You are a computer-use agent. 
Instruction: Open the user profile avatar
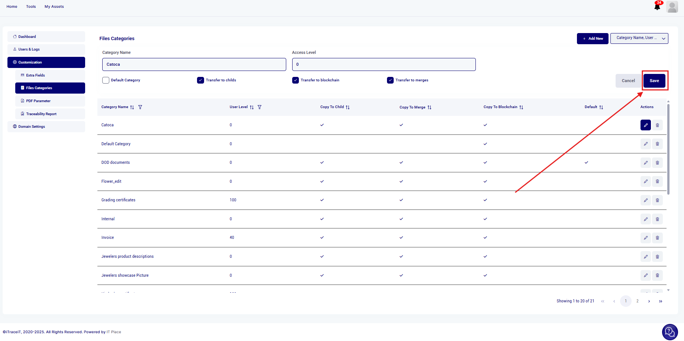(x=672, y=7)
